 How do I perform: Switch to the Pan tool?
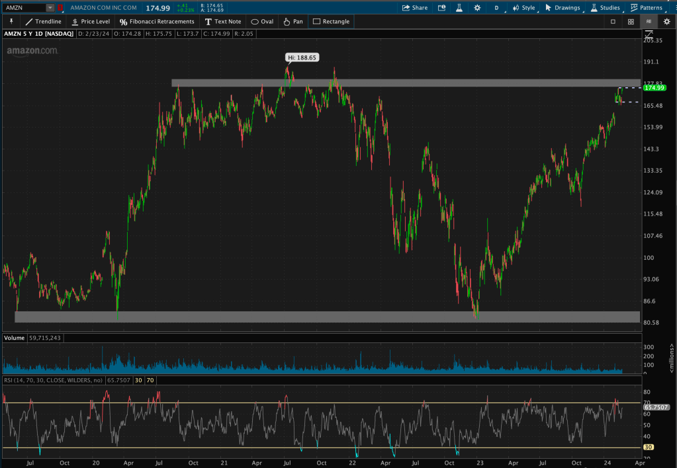click(293, 21)
